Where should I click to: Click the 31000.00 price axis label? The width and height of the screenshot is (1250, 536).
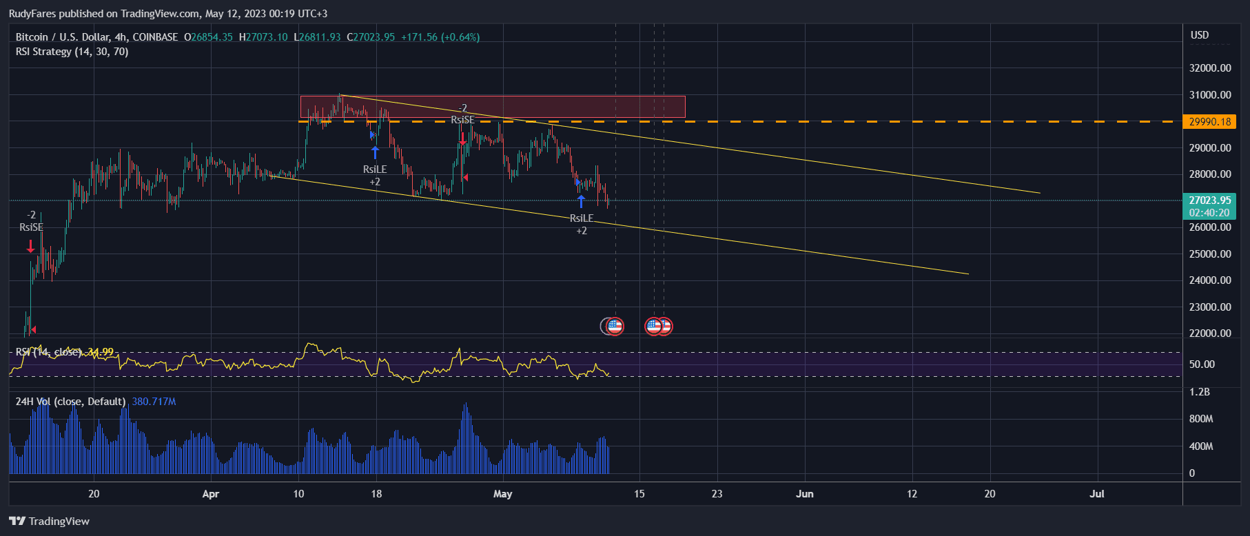[x=1210, y=95]
